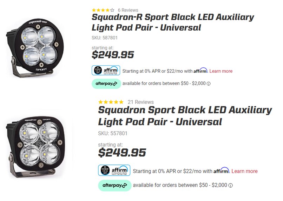Open Afterpay info icon for Squadron-R Sport
Viewport: 283px width, 201px height.
[x=209, y=83]
